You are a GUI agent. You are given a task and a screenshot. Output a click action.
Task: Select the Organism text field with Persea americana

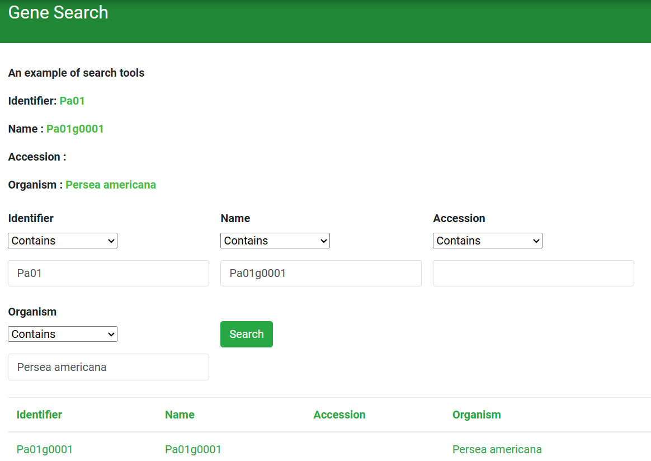[x=108, y=367]
